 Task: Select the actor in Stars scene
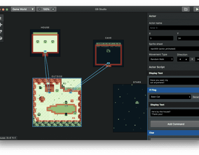[x=137, y=103]
